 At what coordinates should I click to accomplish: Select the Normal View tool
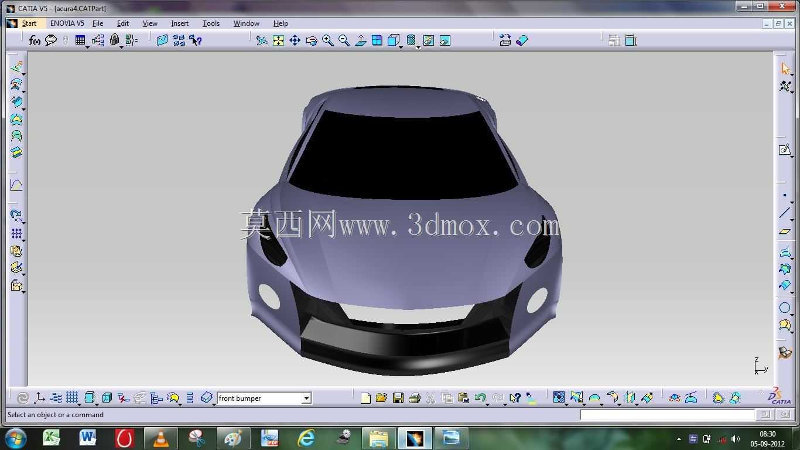(x=361, y=40)
